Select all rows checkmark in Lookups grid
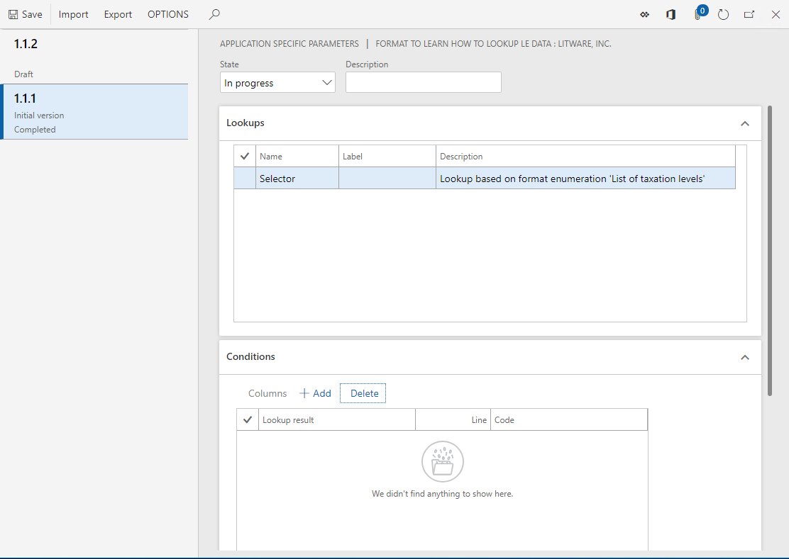This screenshot has height=559, width=789. tap(245, 156)
